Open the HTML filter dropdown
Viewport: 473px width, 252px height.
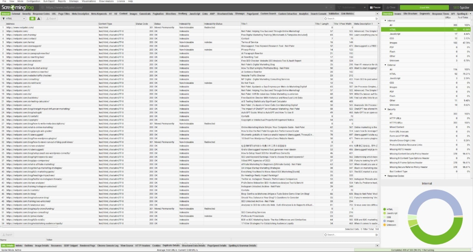[x=14, y=18]
